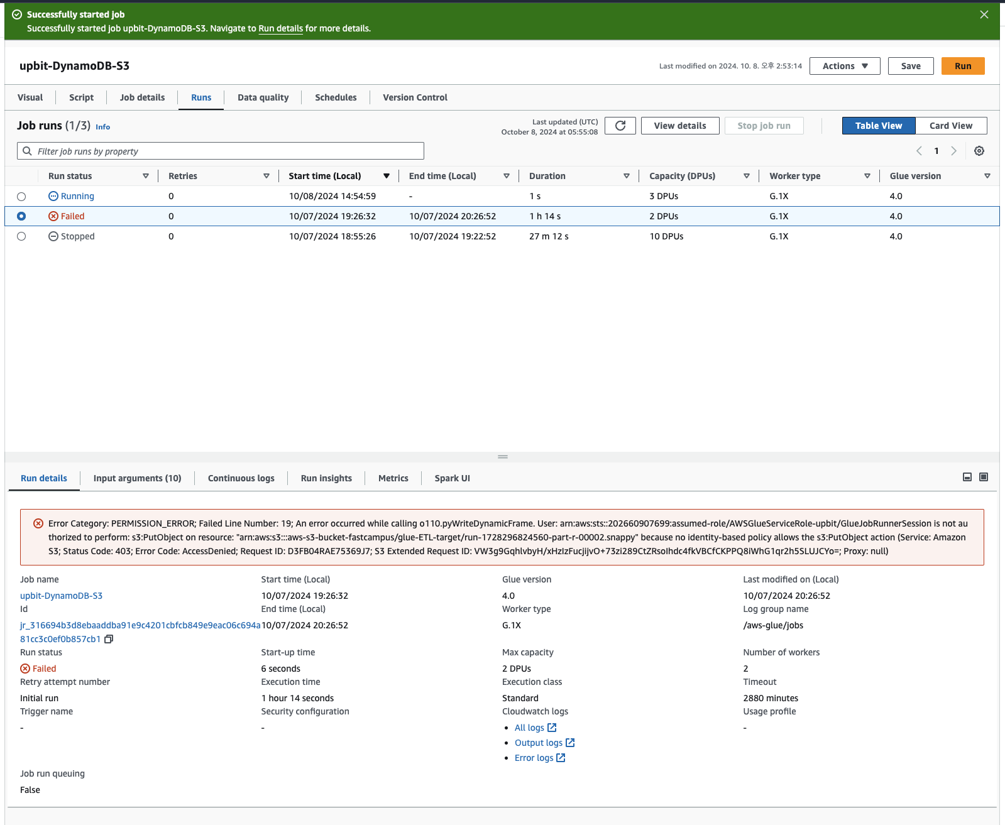Sort by Glue version column arrow
Viewport: 1005px width, 825px height.
(987, 176)
